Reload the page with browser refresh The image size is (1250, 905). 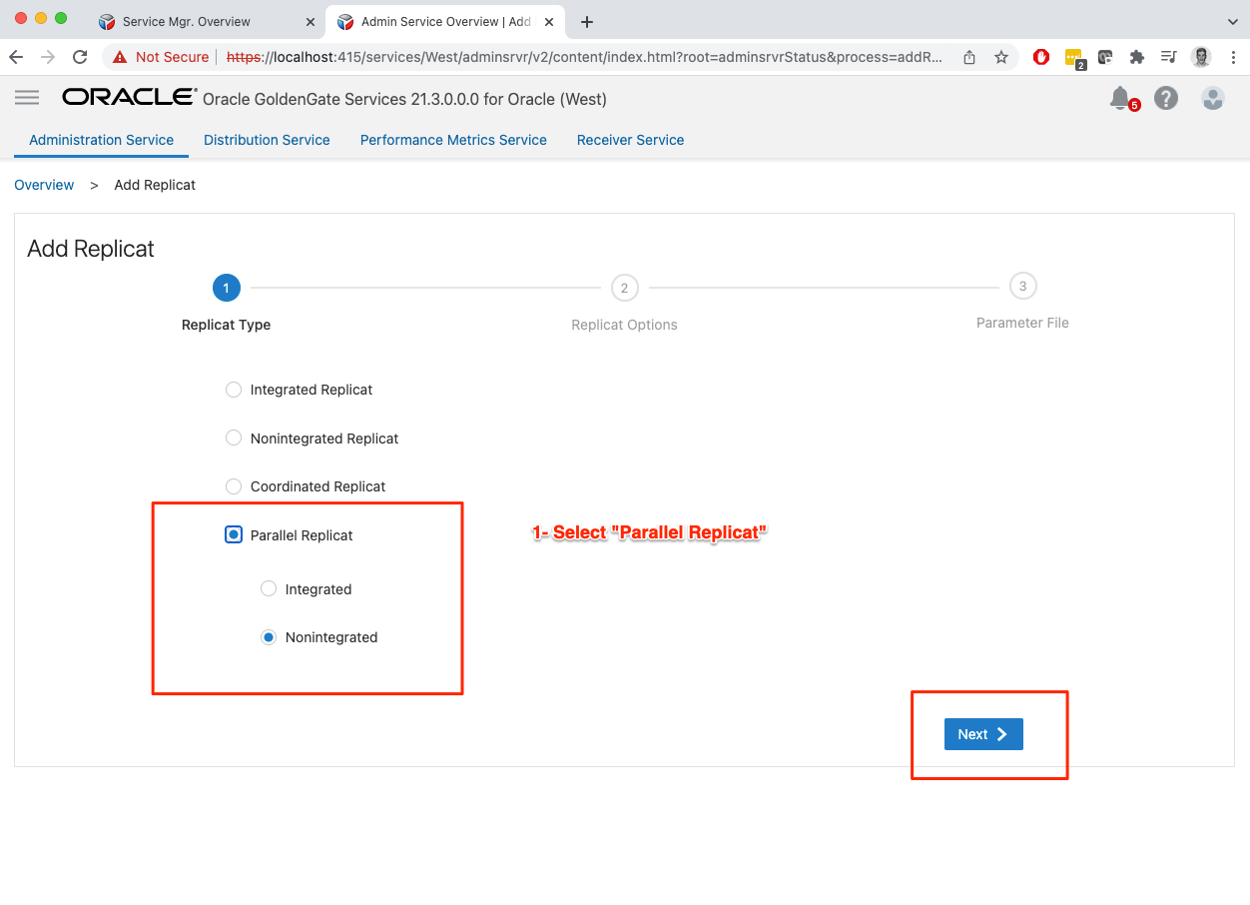point(80,57)
